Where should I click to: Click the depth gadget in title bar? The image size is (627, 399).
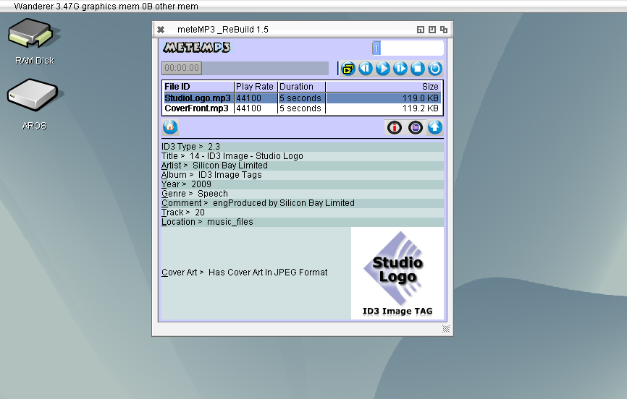click(444, 30)
